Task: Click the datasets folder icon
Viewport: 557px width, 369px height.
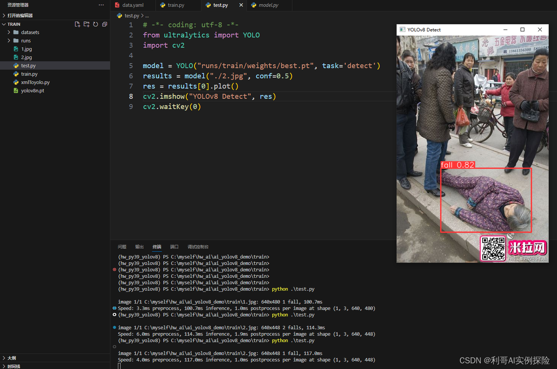Action: (16, 32)
